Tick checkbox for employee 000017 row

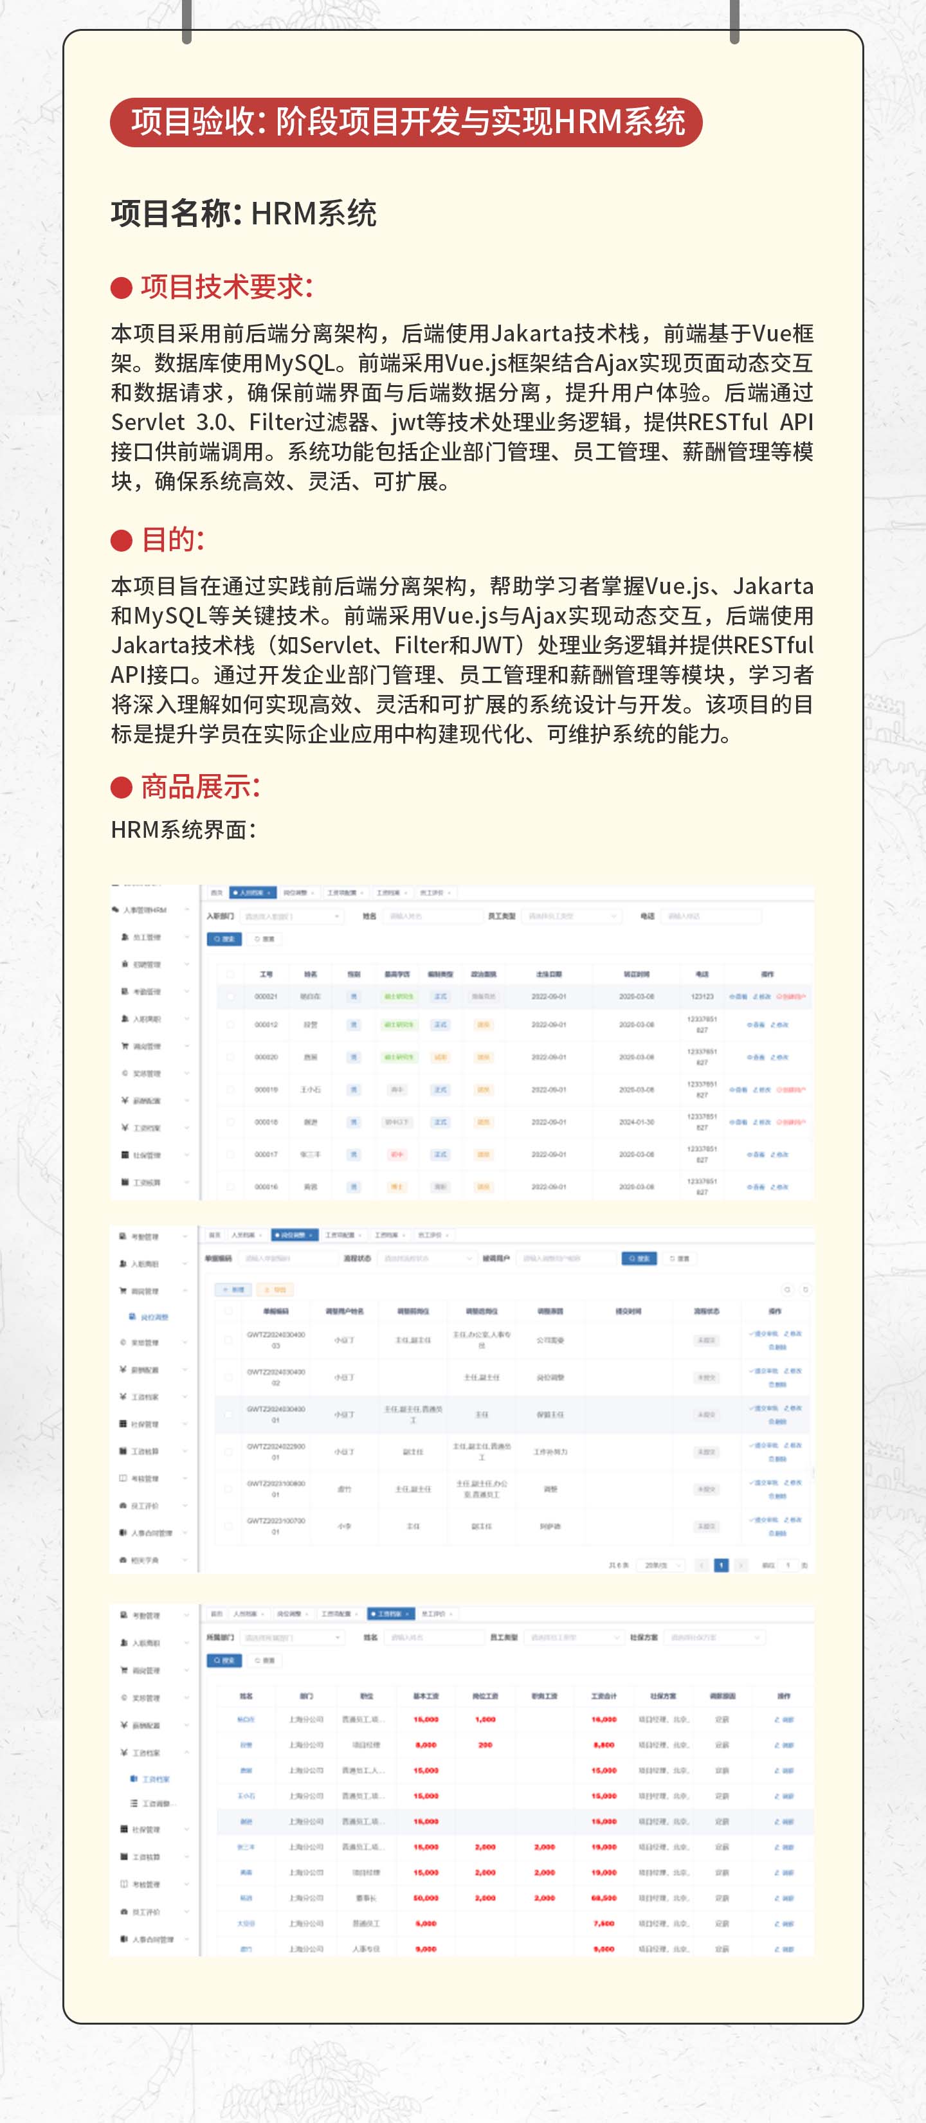point(230,1155)
